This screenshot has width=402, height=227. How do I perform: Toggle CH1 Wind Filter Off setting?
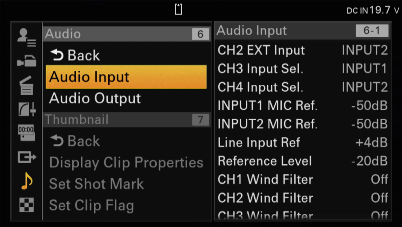(302, 179)
